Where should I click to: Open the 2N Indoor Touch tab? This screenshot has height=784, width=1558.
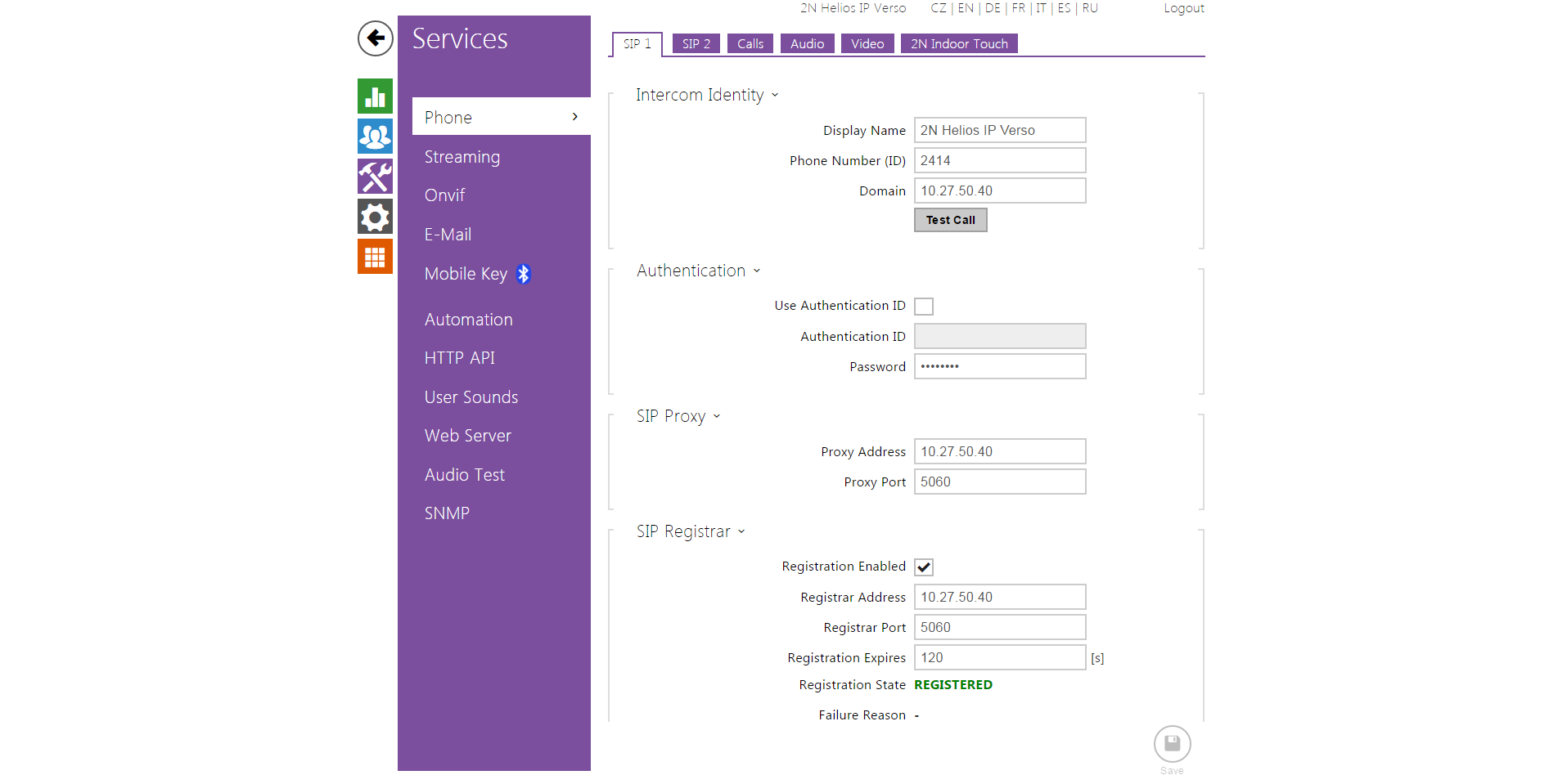959,44
